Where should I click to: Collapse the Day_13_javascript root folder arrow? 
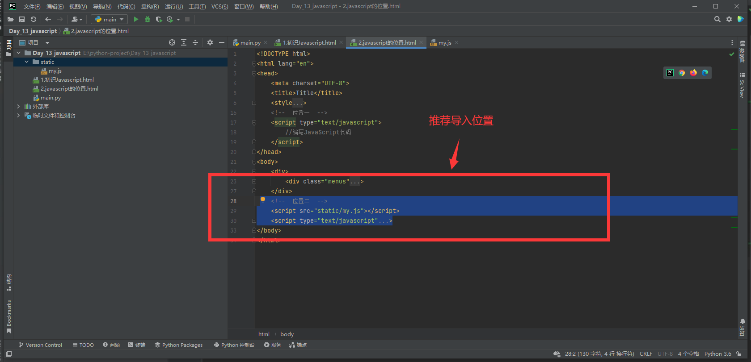point(19,53)
